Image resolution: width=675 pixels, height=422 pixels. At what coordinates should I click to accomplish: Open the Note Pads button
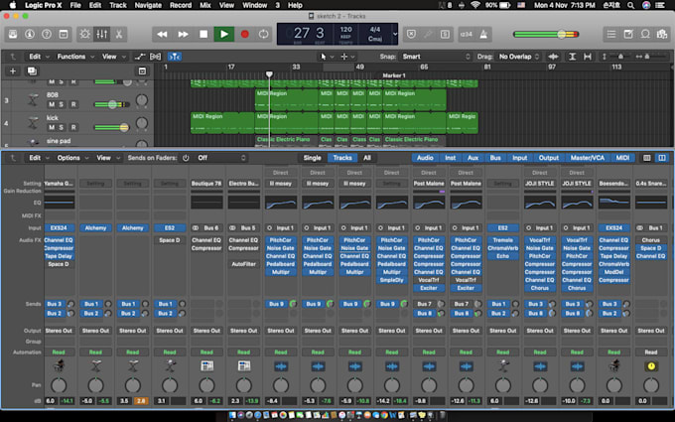tap(628, 35)
